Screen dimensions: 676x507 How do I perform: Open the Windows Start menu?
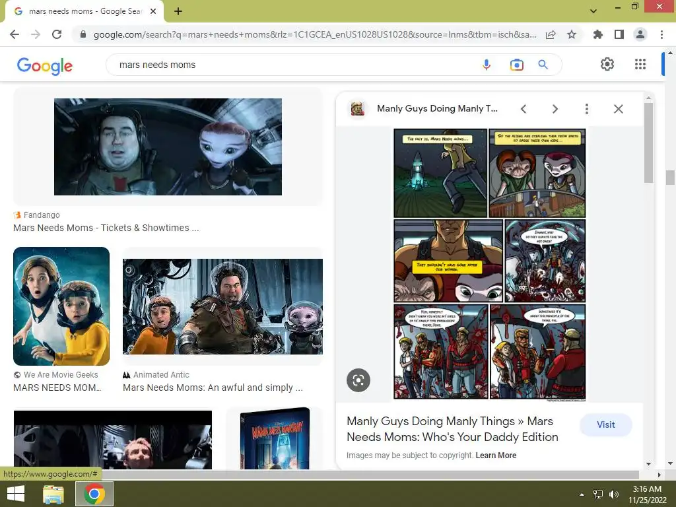[x=16, y=494]
